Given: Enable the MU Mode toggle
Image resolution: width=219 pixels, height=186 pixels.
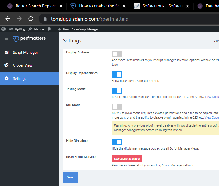Looking at the screenshot, I should 117,106.
